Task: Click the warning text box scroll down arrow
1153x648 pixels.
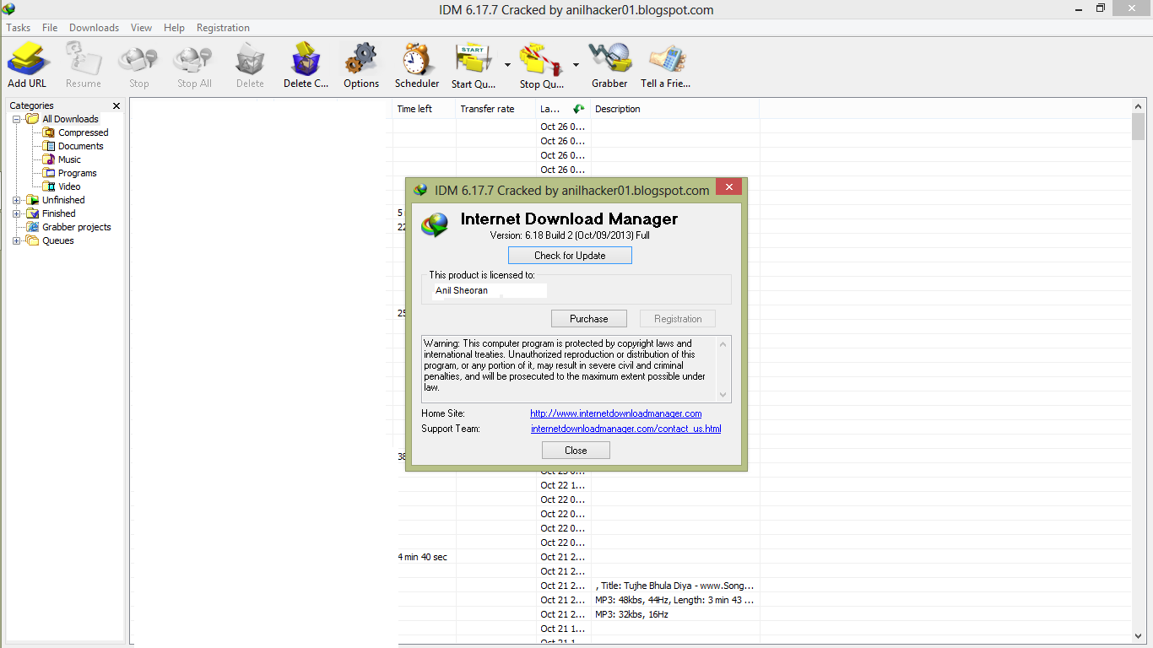Action: coord(723,394)
